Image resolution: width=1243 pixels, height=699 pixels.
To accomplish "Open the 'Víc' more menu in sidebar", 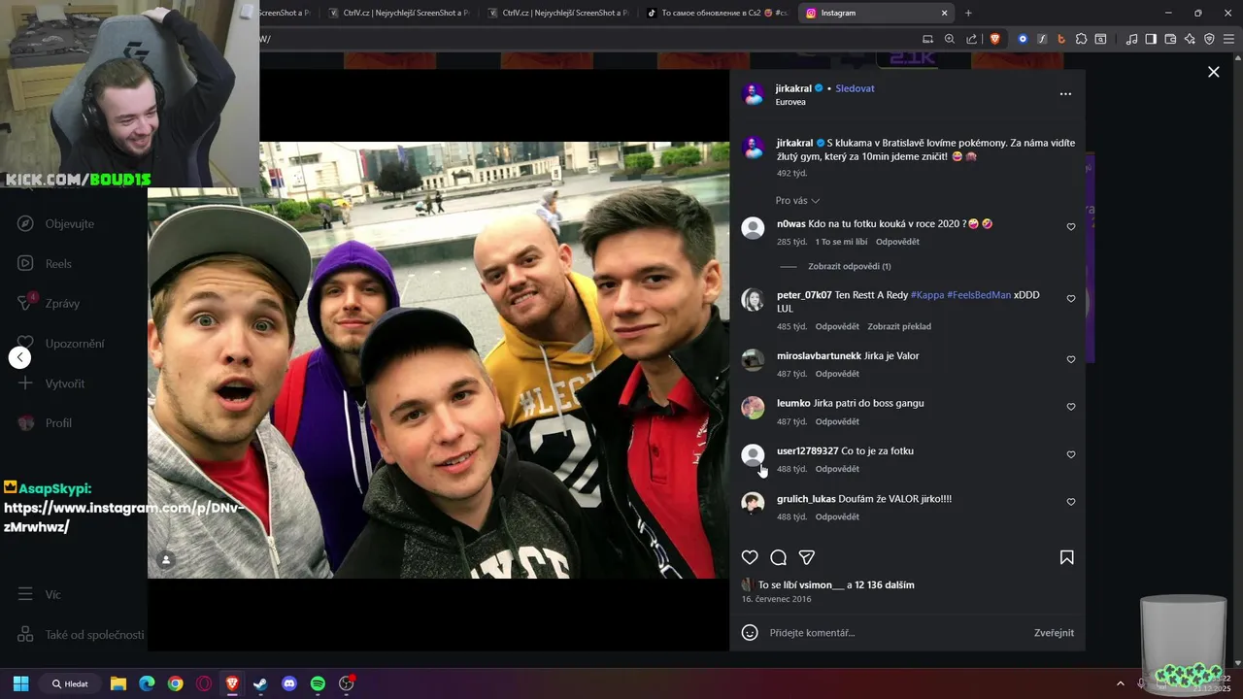I will [39, 594].
